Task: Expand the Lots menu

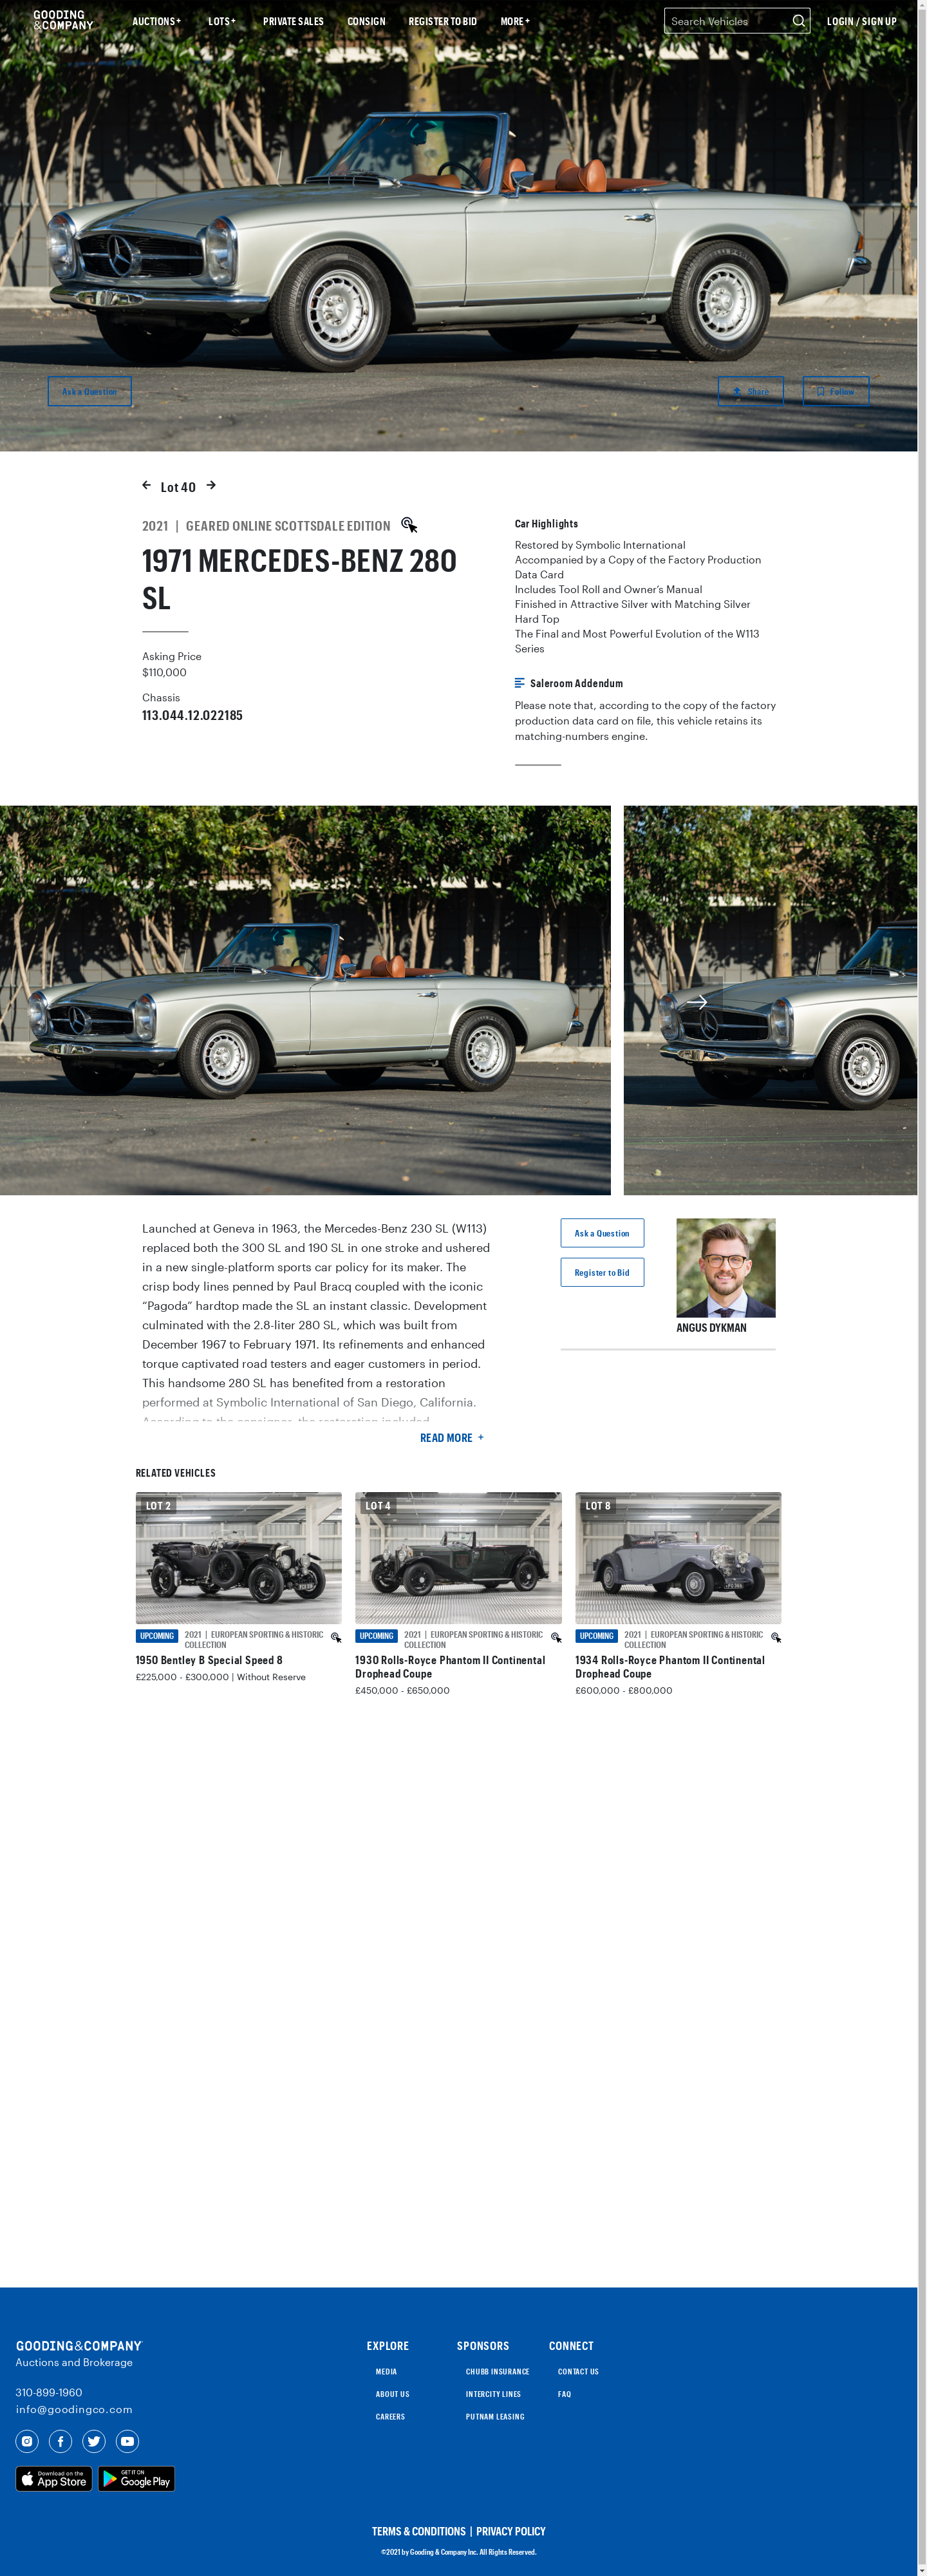Action: (222, 21)
